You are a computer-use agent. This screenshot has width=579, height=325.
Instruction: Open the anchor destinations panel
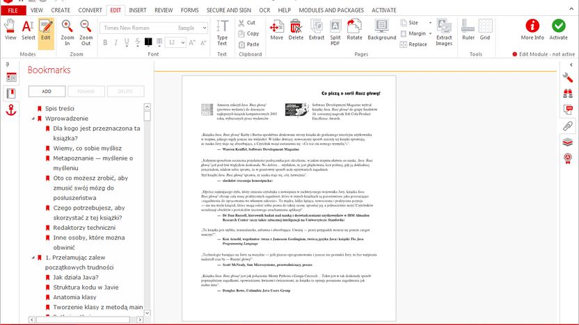pyautogui.click(x=11, y=110)
